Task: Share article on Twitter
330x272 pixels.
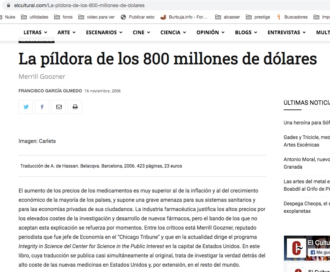Action: [x=26, y=107]
